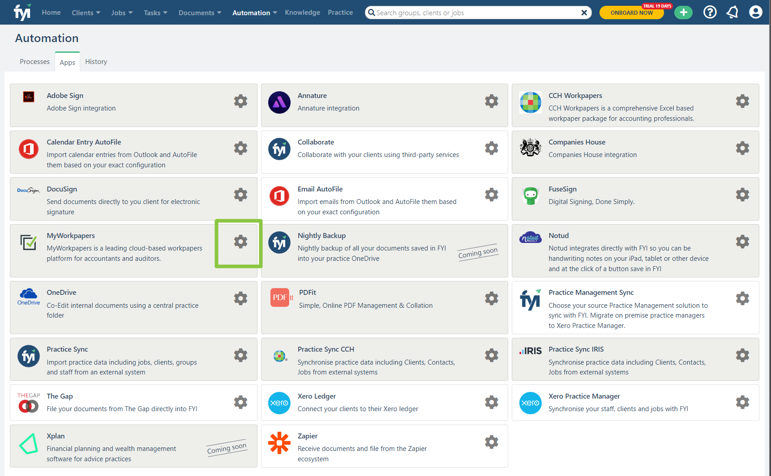771x476 pixels.
Task: Open Notud settings gear
Action: pyautogui.click(x=742, y=242)
